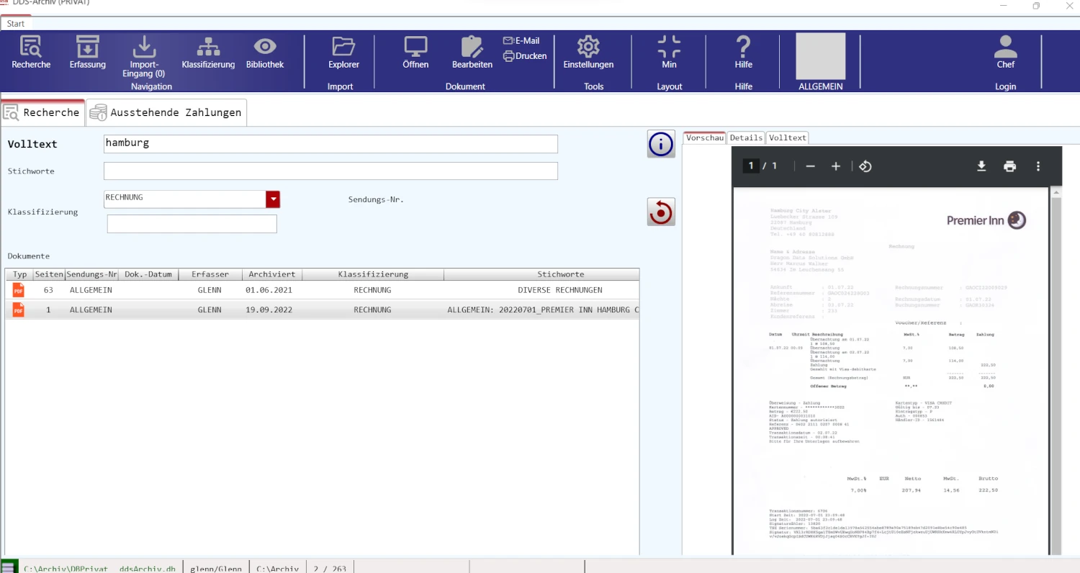The image size is (1080, 573).
Task: Switch layout to Min
Action: (669, 53)
